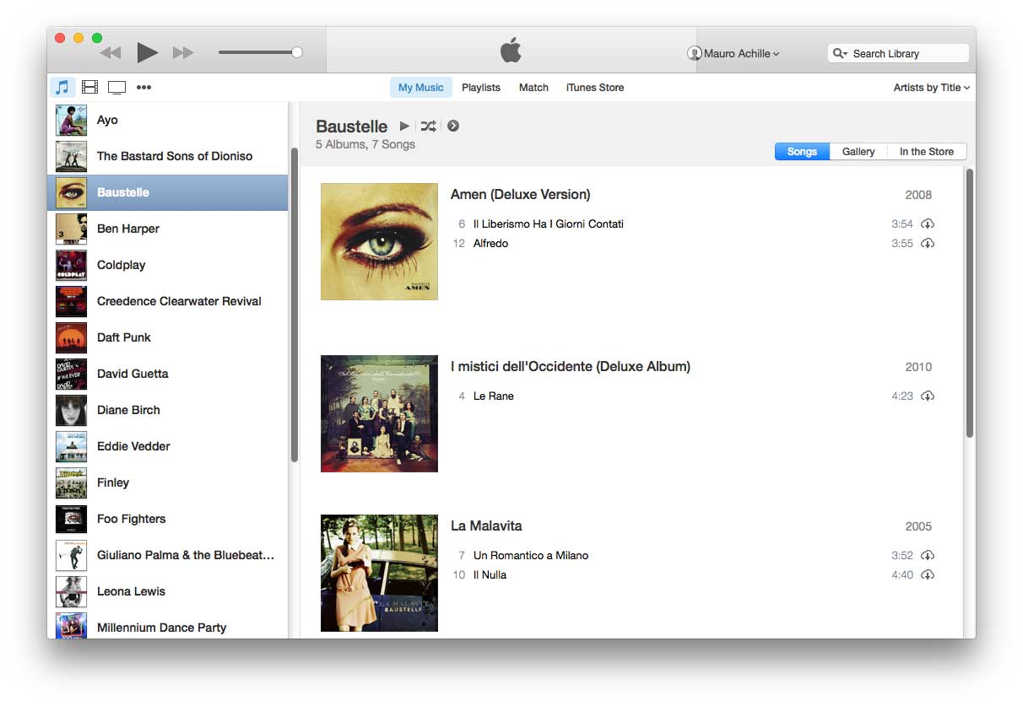Click the Play button in toolbar

[x=148, y=52]
